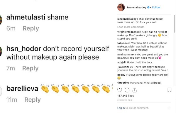Viewport: 176px width, 113px height.
Task: View the 137,343 likes list
Action: (126, 96)
